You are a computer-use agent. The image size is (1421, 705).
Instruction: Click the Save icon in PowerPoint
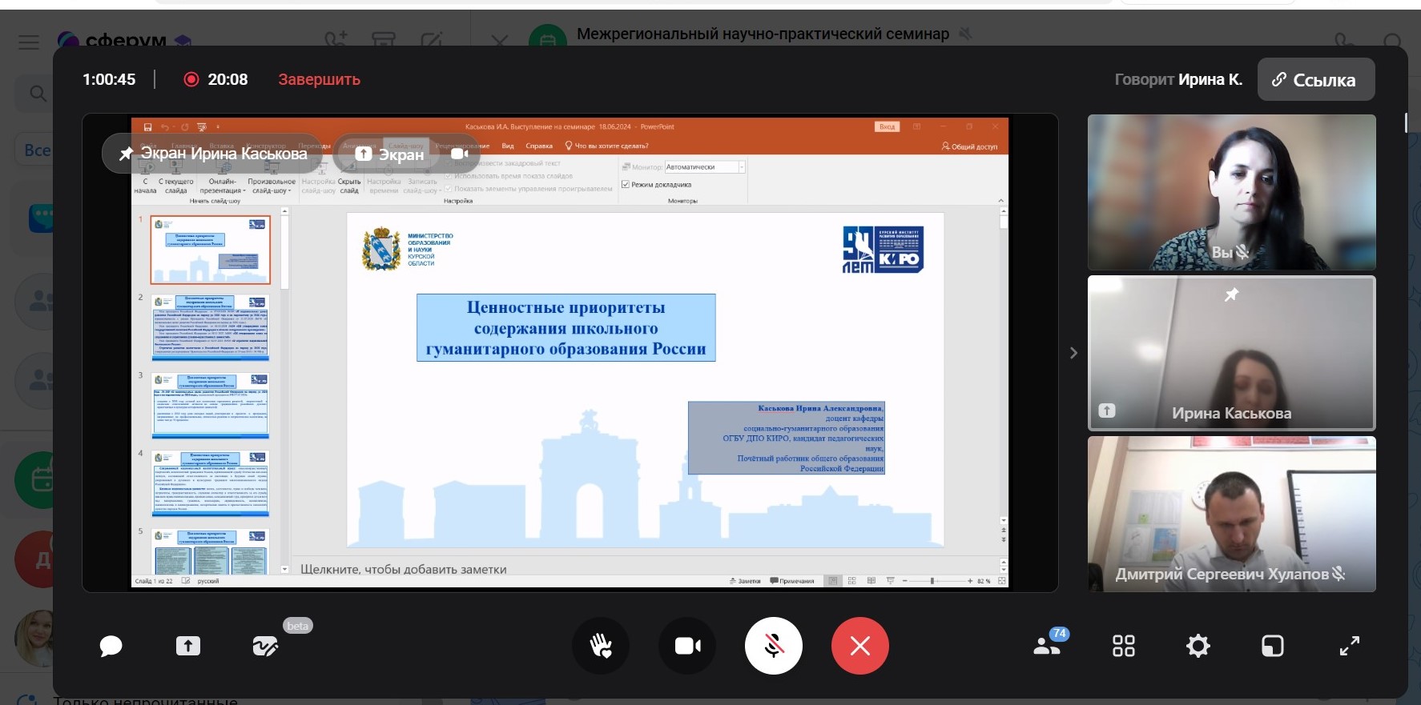tap(147, 127)
